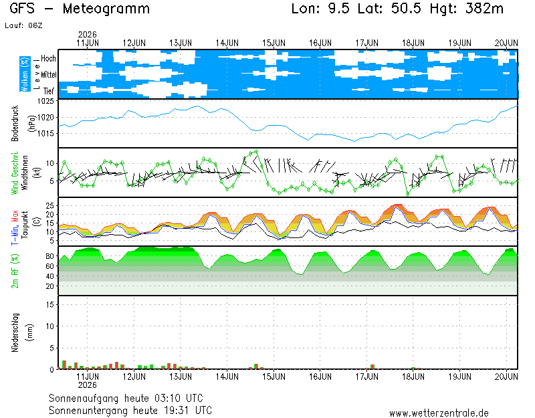Click the red Max temperature label
The height and width of the screenshot is (418, 535).
coord(15,216)
